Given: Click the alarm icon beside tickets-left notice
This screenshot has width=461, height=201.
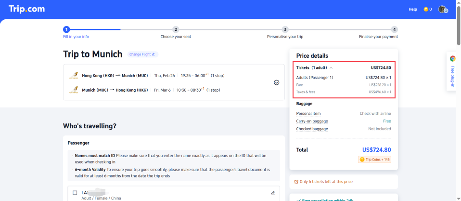Looking at the screenshot, I should [296, 182].
